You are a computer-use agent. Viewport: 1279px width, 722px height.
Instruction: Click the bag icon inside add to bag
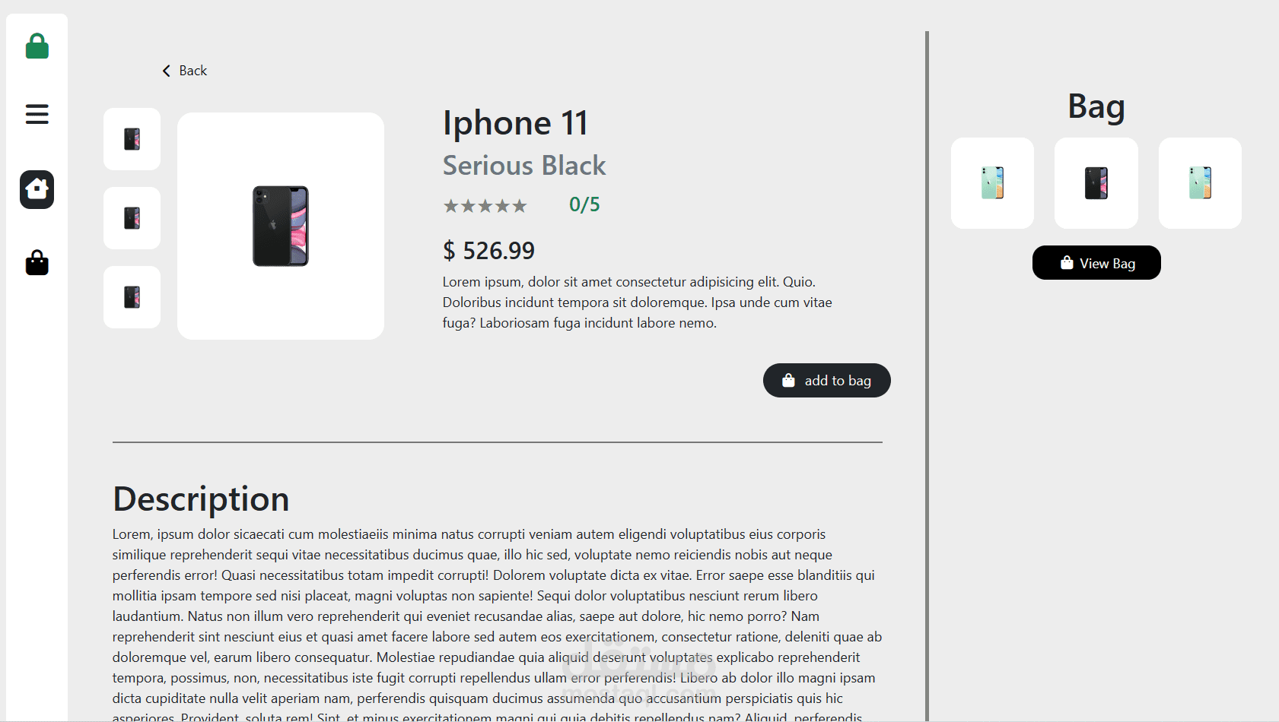tap(788, 380)
